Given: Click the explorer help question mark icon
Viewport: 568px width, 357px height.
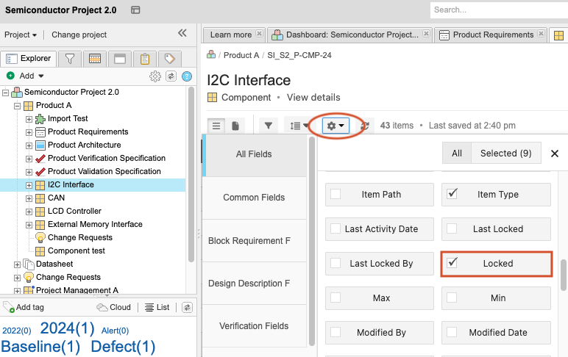Looking at the screenshot, I should pos(187,76).
